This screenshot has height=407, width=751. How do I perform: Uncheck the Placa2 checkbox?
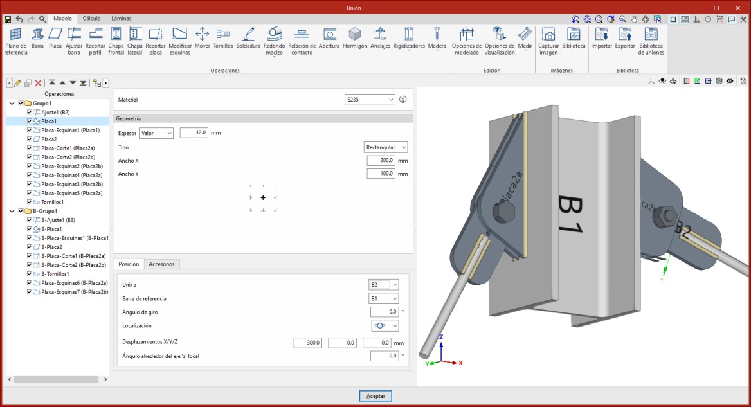click(30, 139)
